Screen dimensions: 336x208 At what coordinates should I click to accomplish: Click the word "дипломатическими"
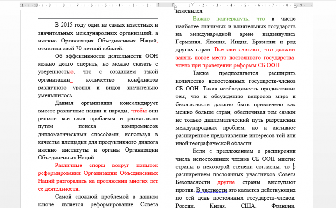coord(62,134)
